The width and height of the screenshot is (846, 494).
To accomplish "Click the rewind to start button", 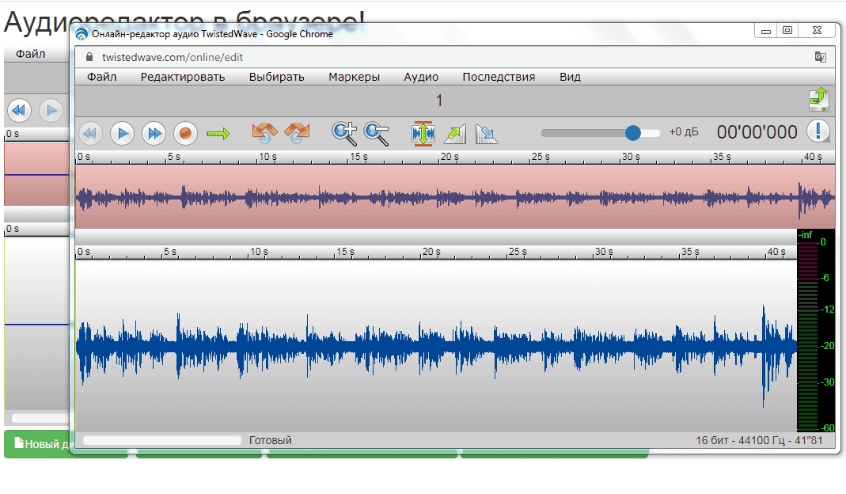I will (x=89, y=133).
